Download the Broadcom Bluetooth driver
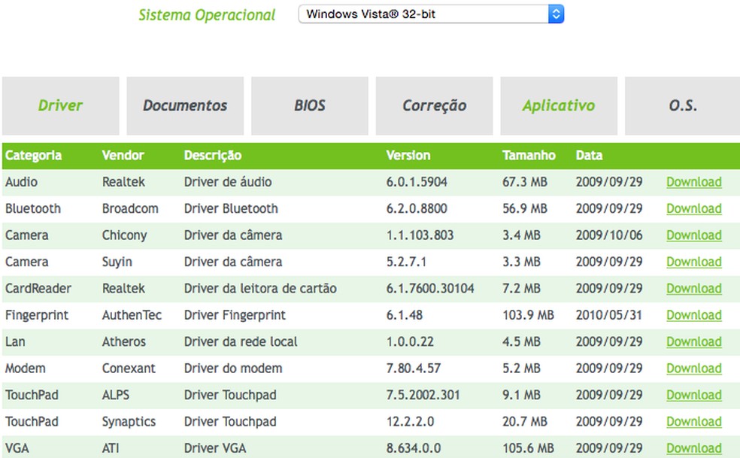The image size is (740, 458). coord(693,208)
